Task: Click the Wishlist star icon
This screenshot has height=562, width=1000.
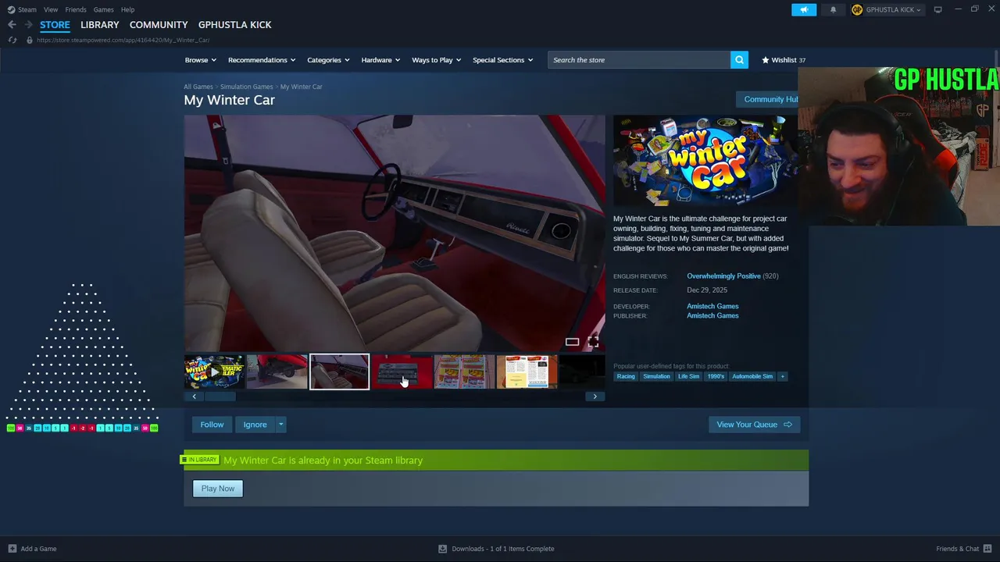Action: coord(766,60)
